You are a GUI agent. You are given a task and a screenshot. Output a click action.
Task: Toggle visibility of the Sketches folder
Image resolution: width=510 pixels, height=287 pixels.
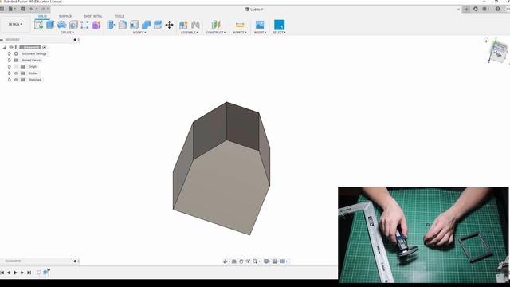click(16, 80)
